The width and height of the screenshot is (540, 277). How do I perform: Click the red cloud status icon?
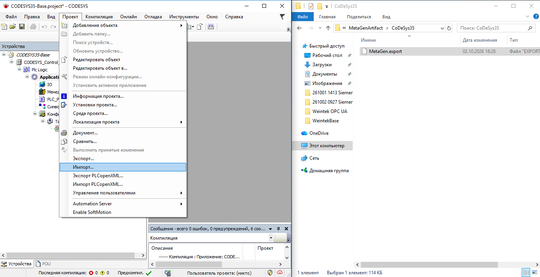(x=280, y=273)
